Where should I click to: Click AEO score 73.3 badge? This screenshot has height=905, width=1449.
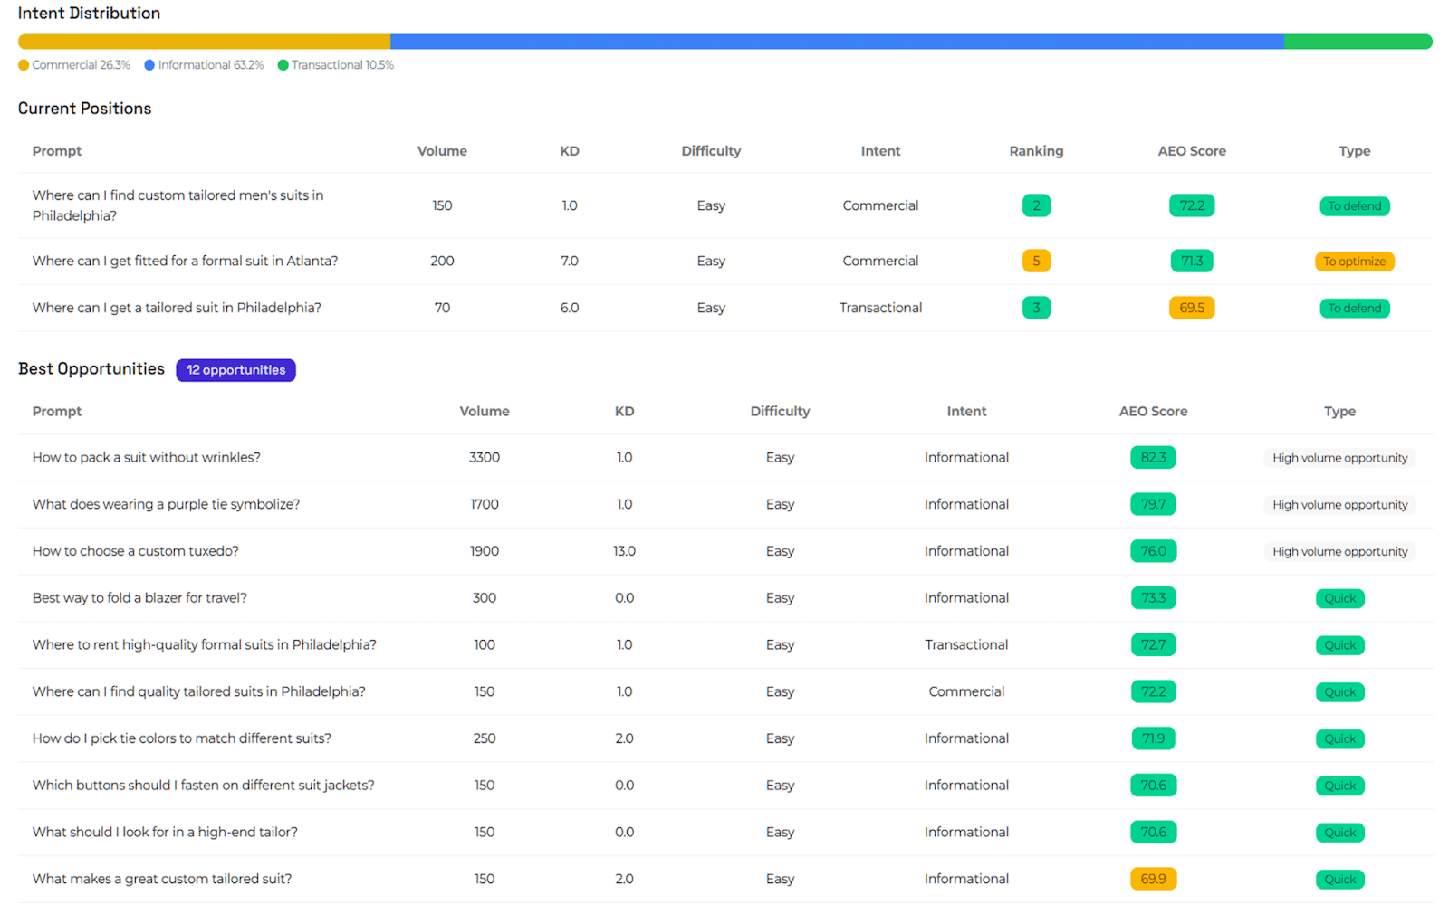(x=1153, y=598)
